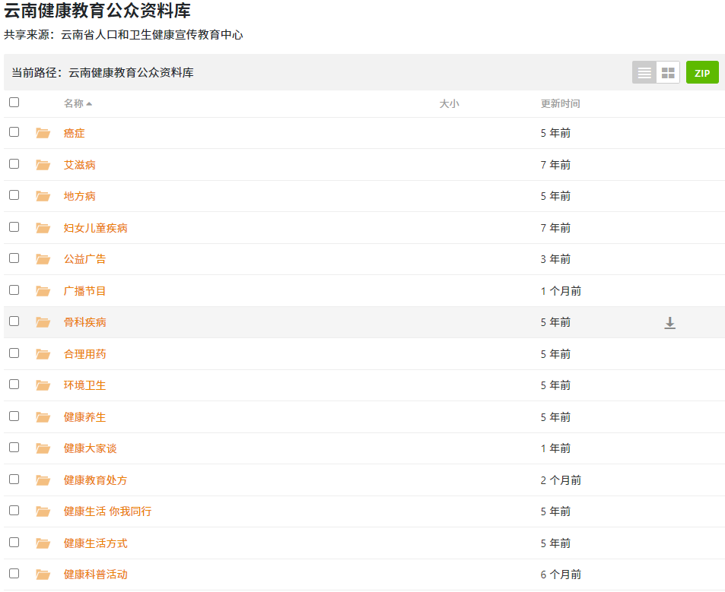Open 健康生活 你我同行 folder
Viewport: 725px width, 592px height.
(107, 511)
